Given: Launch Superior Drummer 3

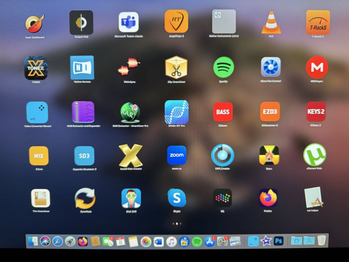Looking at the screenshot, I should [x=84, y=156].
